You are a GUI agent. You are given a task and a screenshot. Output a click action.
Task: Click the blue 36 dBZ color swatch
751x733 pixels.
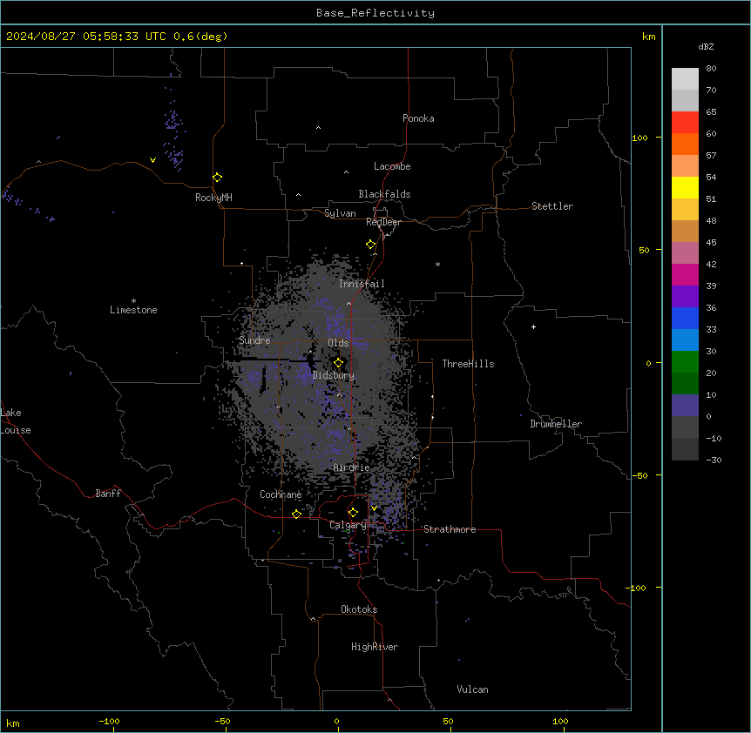685,318
